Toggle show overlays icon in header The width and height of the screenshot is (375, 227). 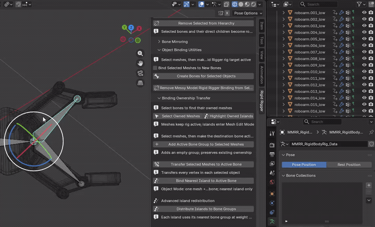coord(202,4)
